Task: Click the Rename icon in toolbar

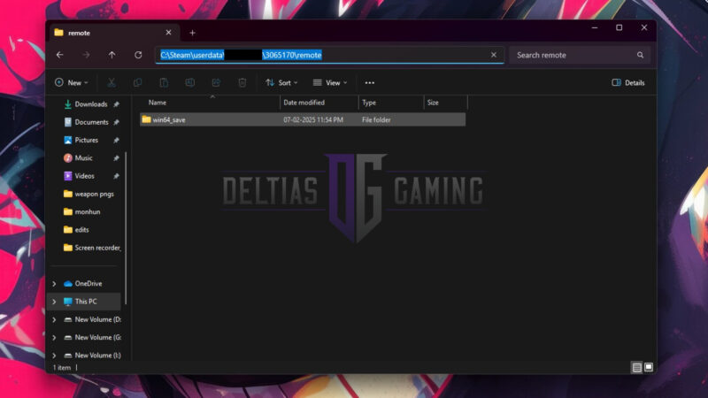Action: click(189, 82)
